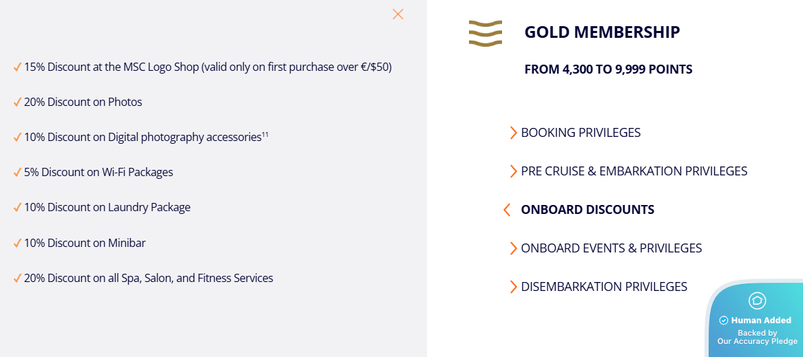The height and width of the screenshot is (357, 803).
Task: Expand the Pre Cruise & Embarkation chevron
Action: pos(513,171)
